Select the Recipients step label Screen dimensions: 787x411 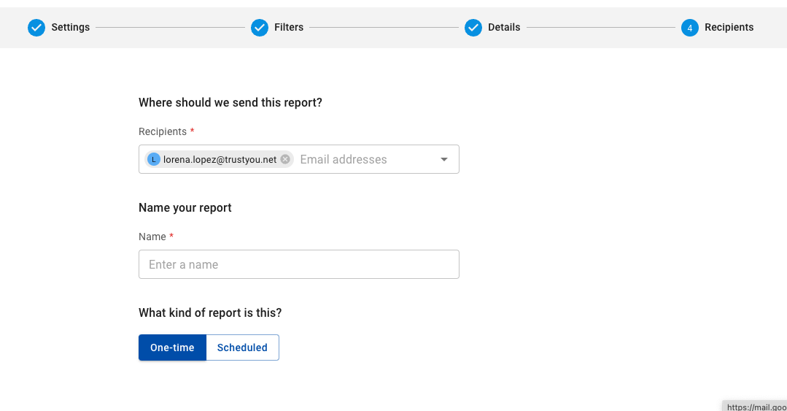tap(729, 27)
